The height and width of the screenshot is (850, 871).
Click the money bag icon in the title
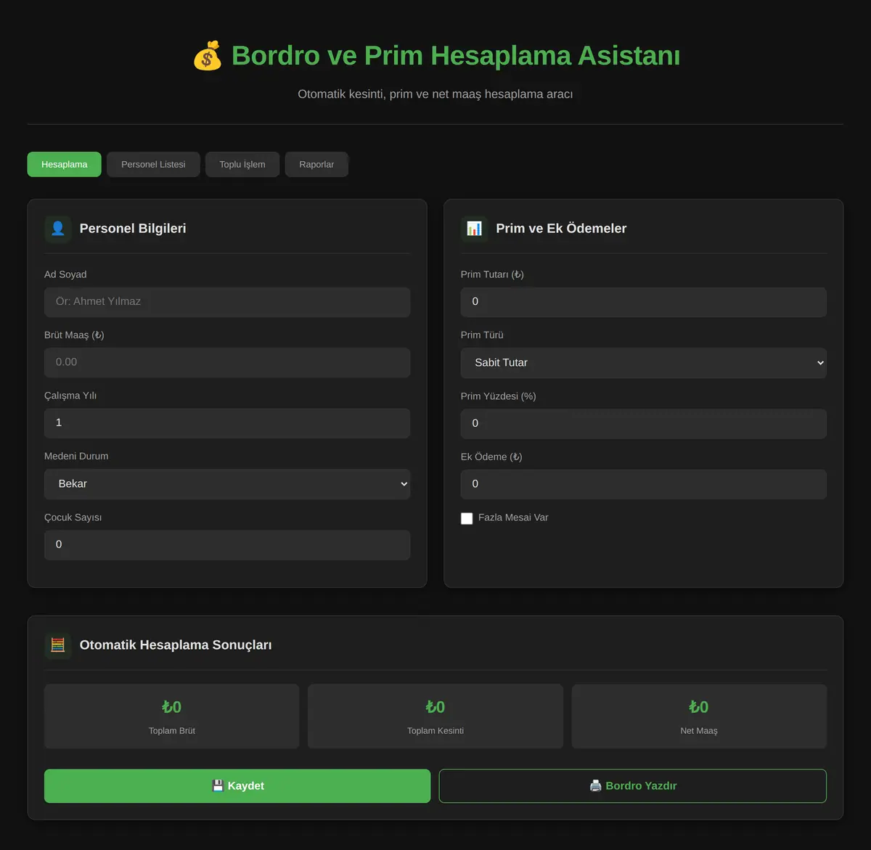(207, 56)
